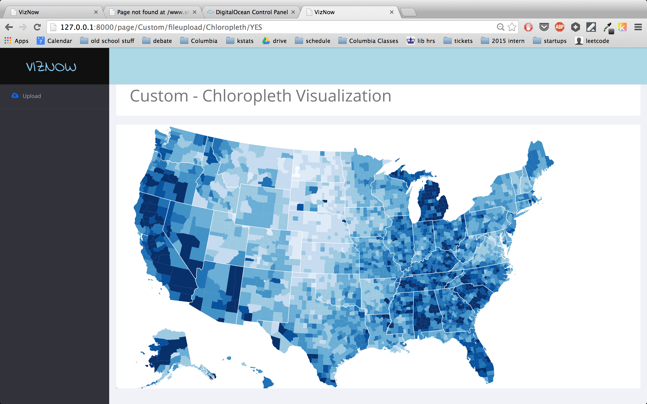Click the zoom magnifier in address bar
Viewport: 647px width, 404px height.
tap(500, 27)
